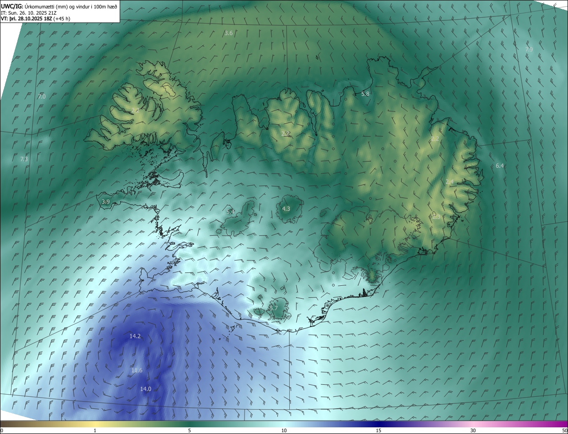Image resolution: width=568 pixels, height=434 pixels.
Task: Click the 14.2 precipitation value offshore southwest
Action: pos(135,336)
